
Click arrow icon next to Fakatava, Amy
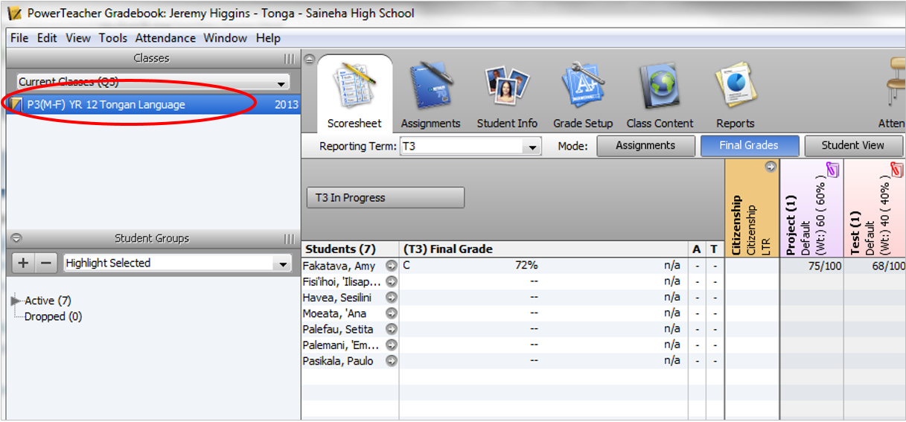click(391, 266)
